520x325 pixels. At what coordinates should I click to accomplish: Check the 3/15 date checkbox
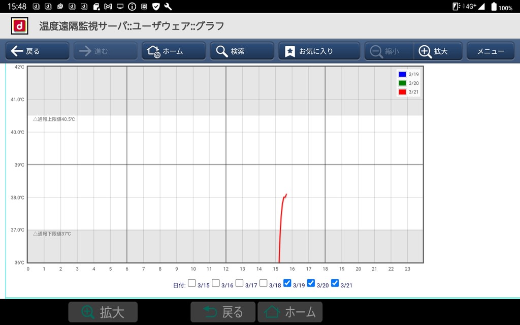191,283
